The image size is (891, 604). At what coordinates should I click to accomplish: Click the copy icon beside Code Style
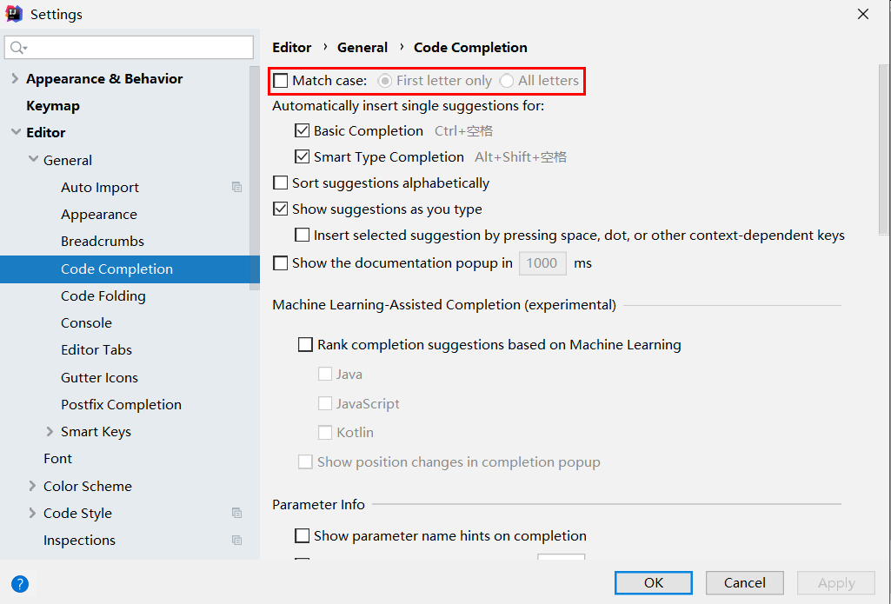coord(236,513)
